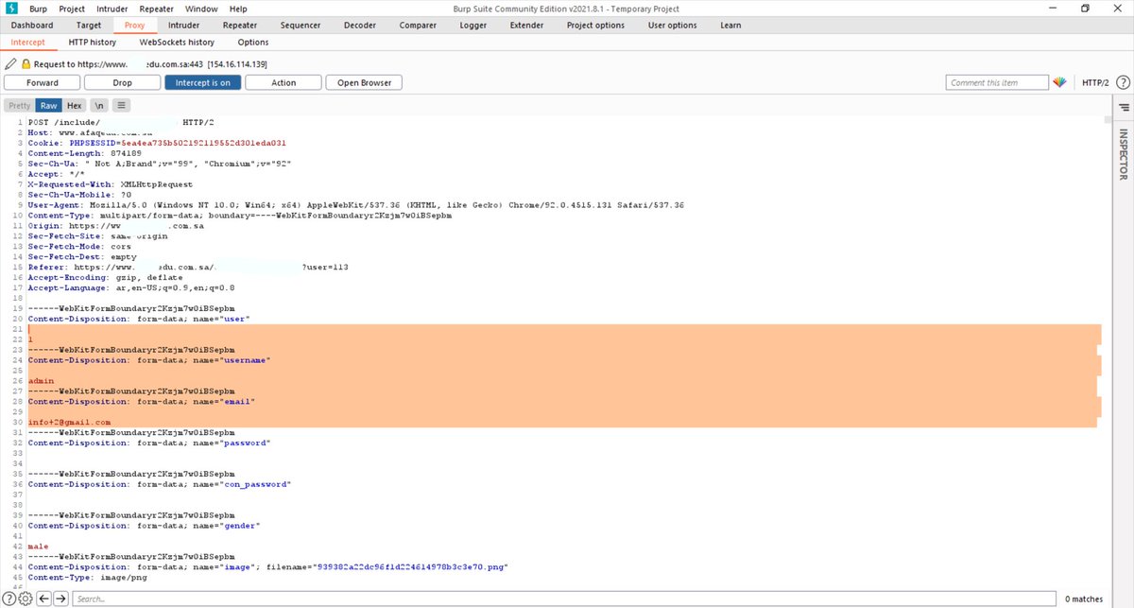The width and height of the screenshot is (1134, 608).
Task: Open the message editor hamburger menu
Action: 122,105
